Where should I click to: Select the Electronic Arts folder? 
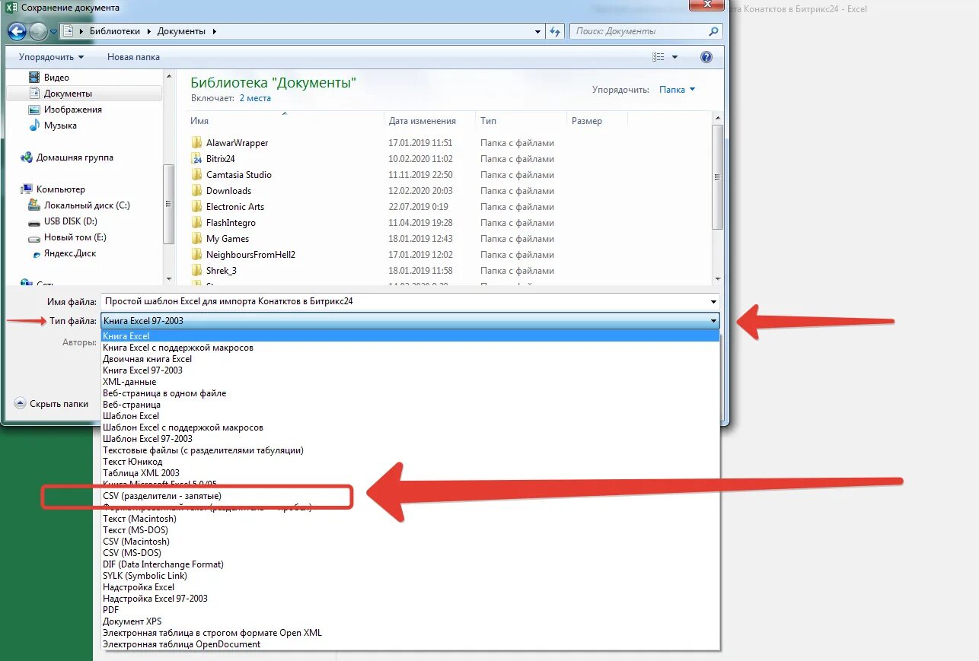coord(235,207)
